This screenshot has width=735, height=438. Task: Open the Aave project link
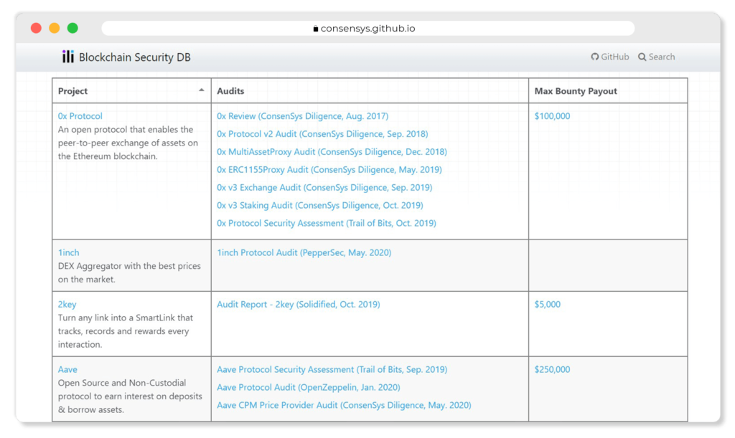click(67, 370)
